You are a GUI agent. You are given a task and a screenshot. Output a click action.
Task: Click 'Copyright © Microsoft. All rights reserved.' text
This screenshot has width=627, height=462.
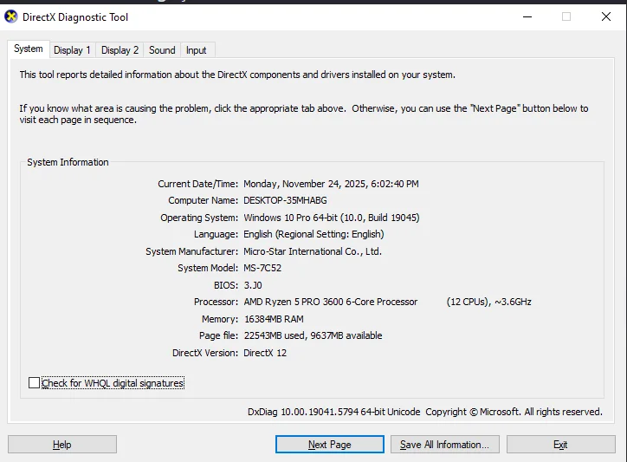click(514, 412)
